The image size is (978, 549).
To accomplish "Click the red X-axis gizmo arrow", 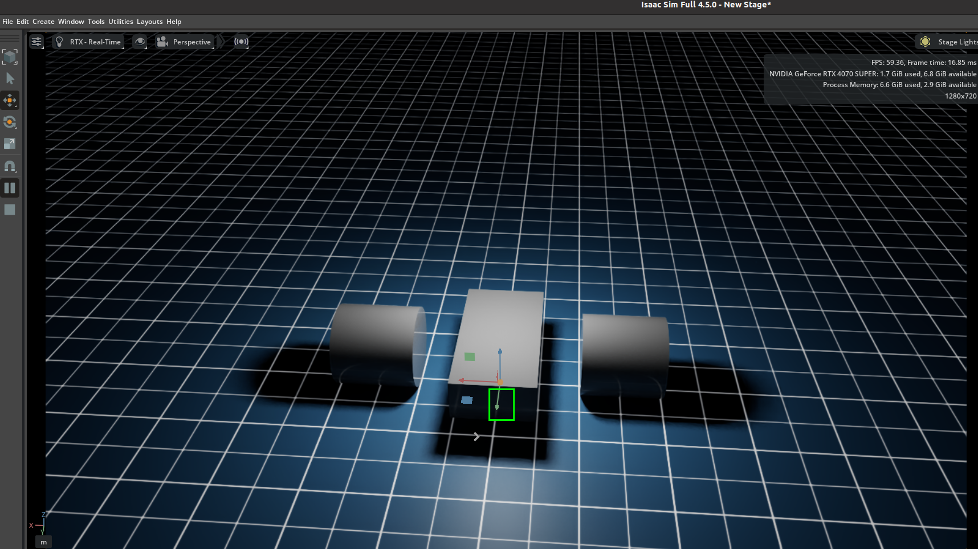I will 462,380.
